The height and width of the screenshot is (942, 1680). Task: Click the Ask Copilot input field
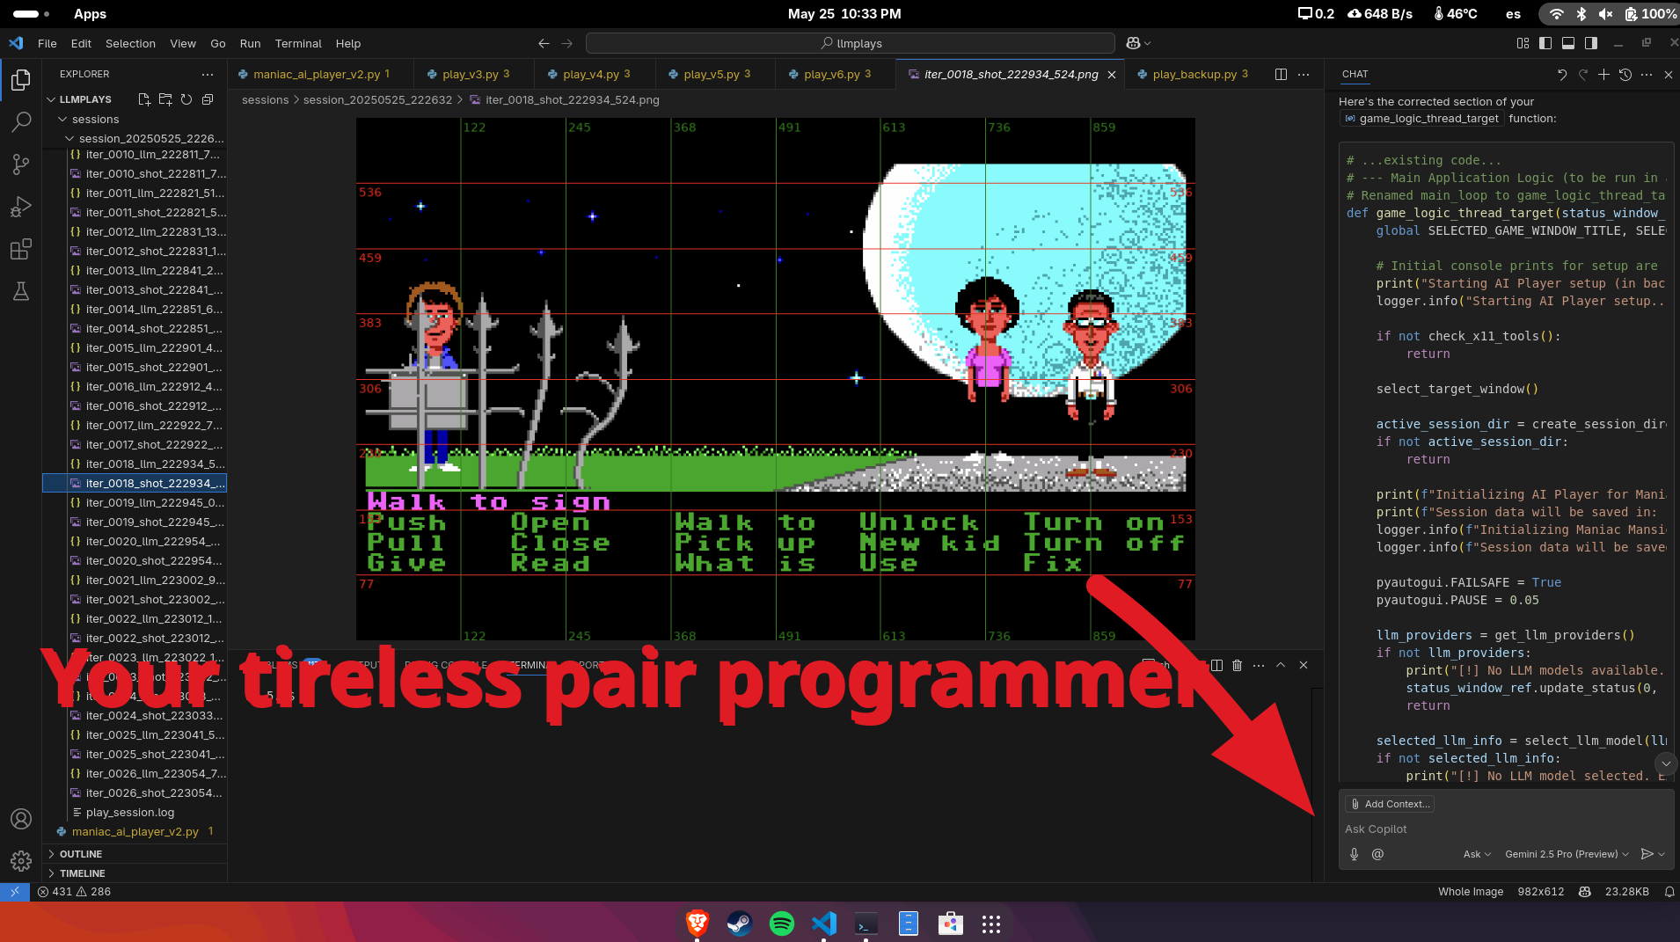point(1495,829)
